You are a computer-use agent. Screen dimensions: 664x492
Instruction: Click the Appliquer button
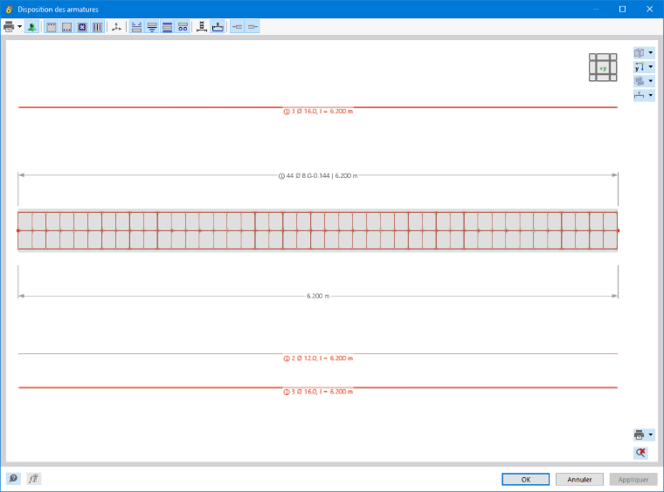coord(633,479)
